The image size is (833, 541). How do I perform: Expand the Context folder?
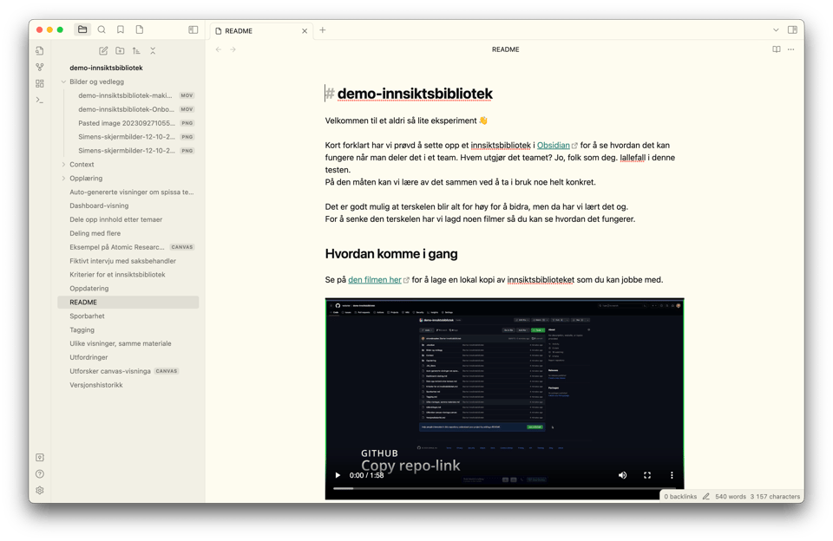[64, 165]
